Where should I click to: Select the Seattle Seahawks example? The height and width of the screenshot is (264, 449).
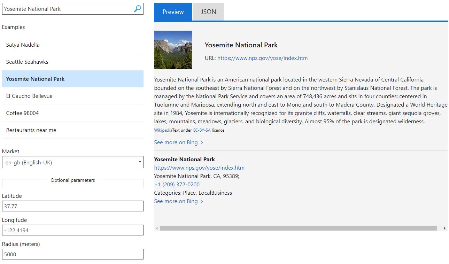[73, 62]
